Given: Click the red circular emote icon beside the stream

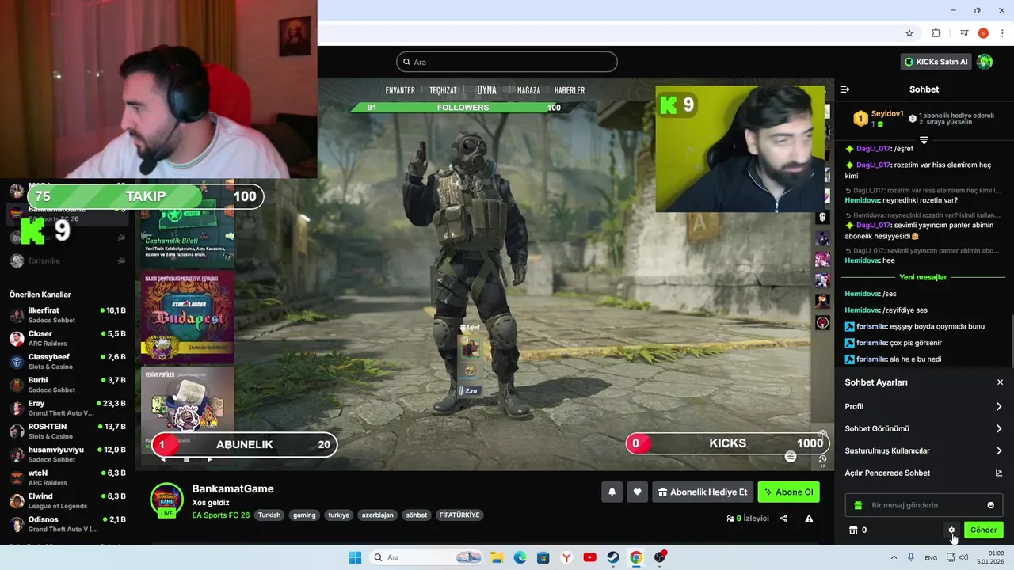Looking at the screenshot, I should [822, 322].
